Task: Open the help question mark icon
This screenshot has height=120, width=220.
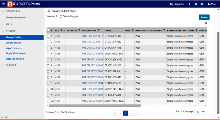Action: pyautogui.click(x=196, y=4)
